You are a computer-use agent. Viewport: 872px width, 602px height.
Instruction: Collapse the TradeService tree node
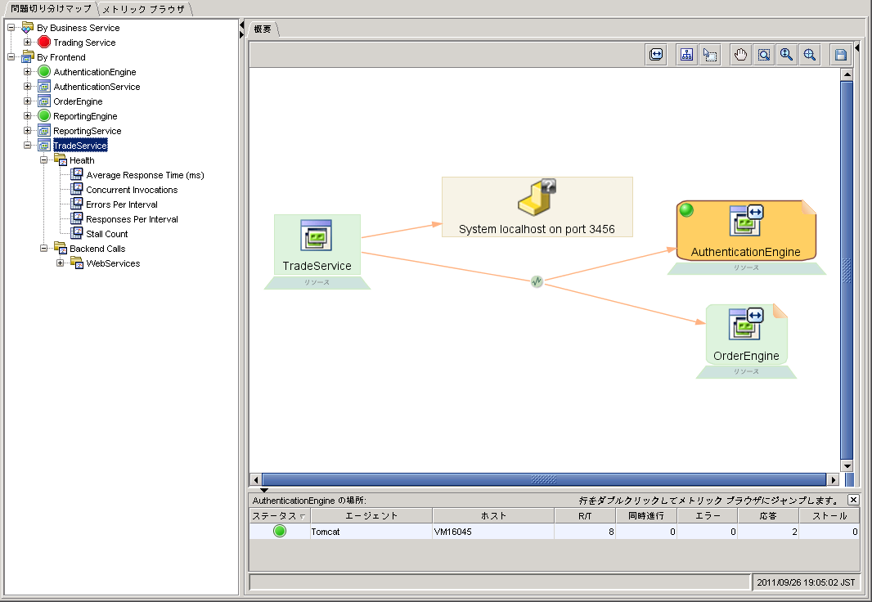click(27, 146)
